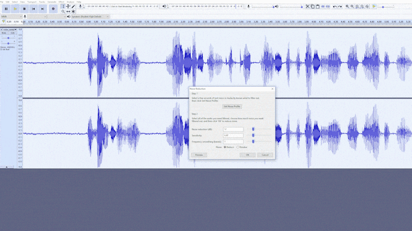Screen dimensions: 412x231
Task: Click Cancel in Noise Reduction dialog
Action: pos(265,155)
